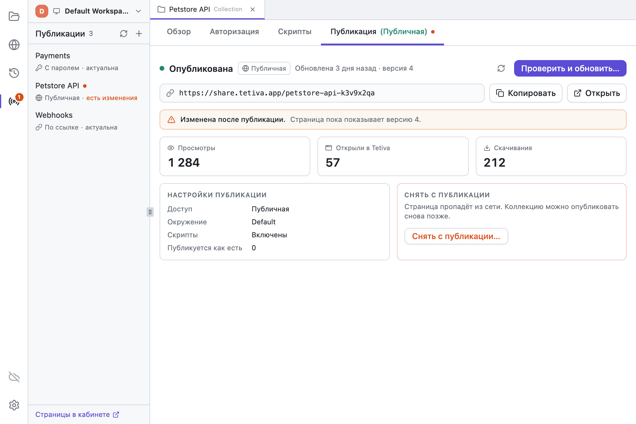Select the Petstore API Collection document tab
The width and height of the screenshot is (636, 424).
point(207,9)
